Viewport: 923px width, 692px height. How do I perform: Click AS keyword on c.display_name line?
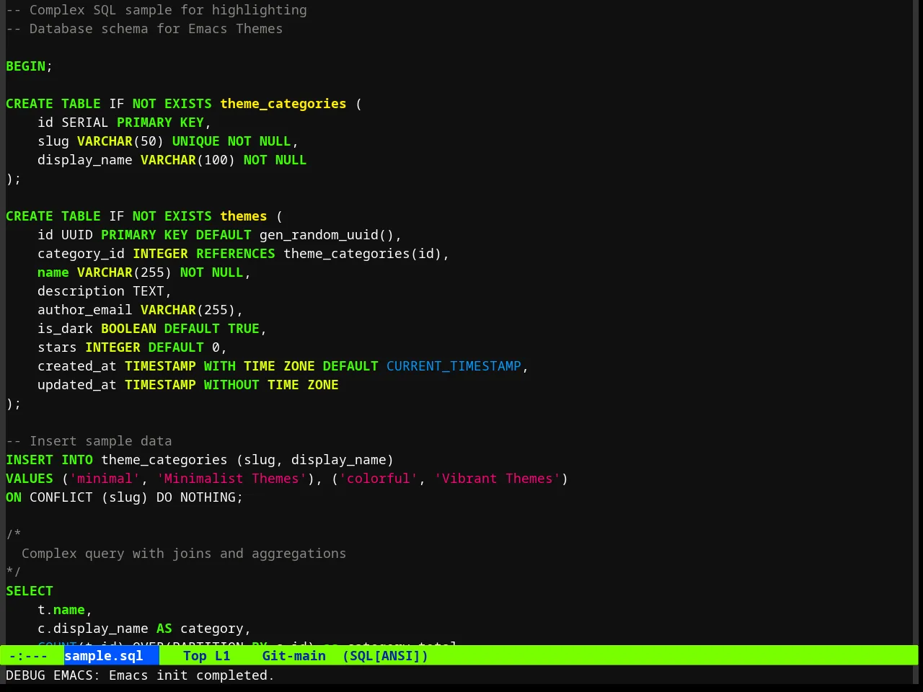pos(164,629)
